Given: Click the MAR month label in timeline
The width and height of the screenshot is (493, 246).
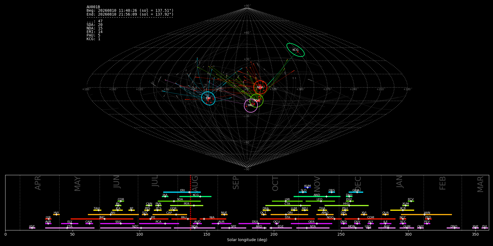Looking at the screenshot, I should coord(480,184).
